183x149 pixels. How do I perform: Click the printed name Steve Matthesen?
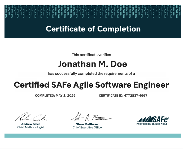point(88,124)
